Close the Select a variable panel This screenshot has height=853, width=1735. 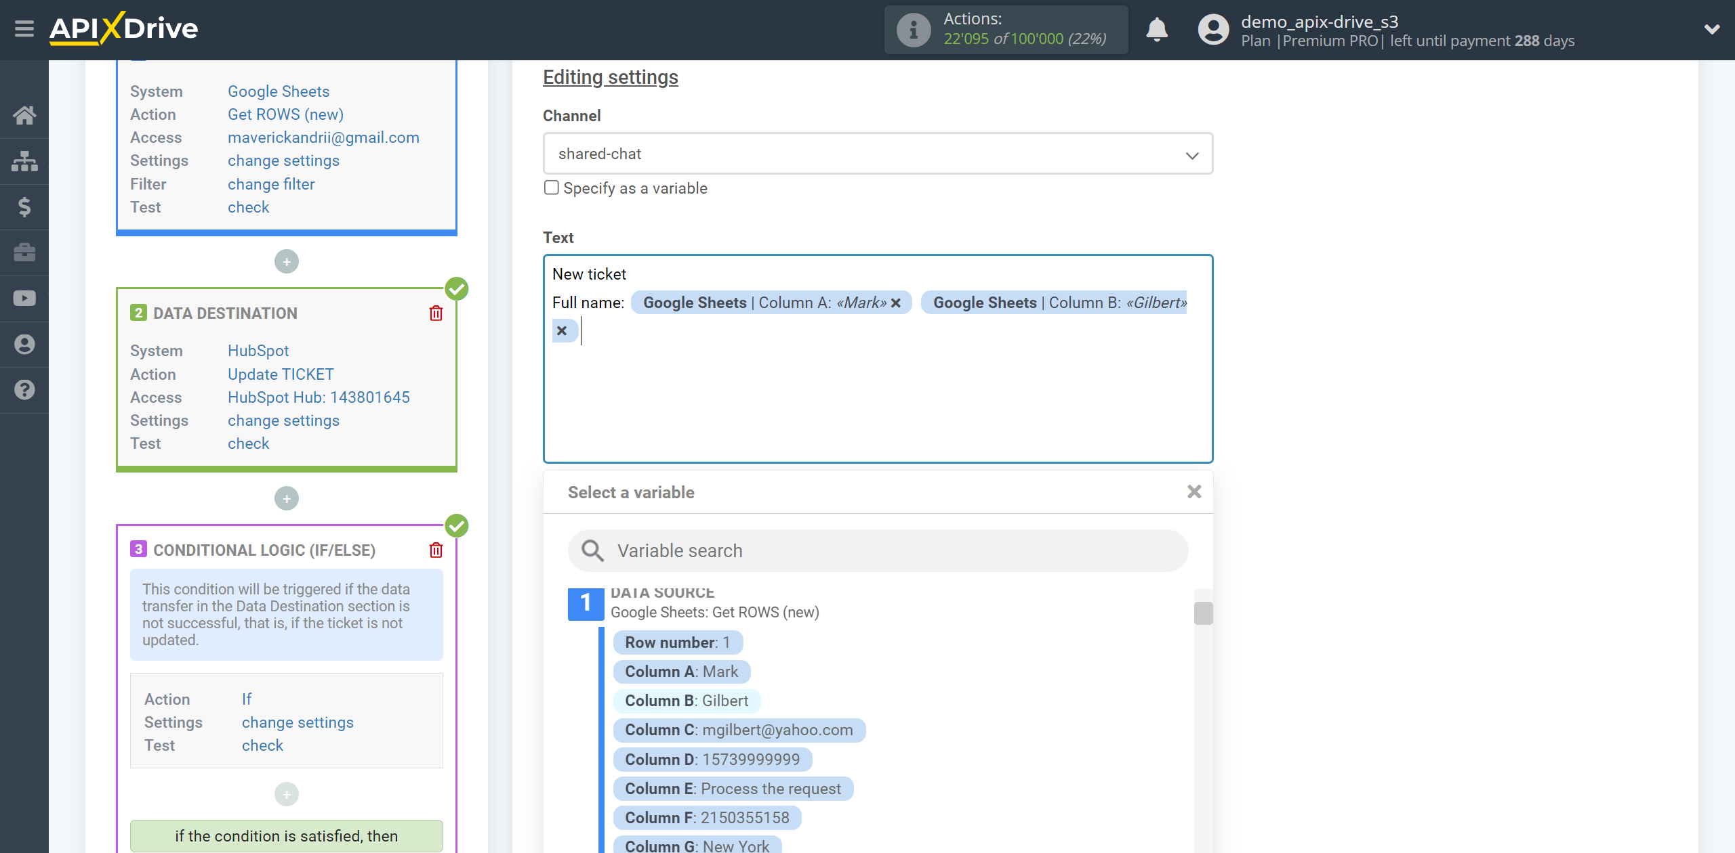[x=1194, y=492]
